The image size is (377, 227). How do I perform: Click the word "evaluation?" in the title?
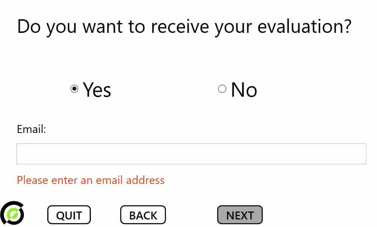305,26
